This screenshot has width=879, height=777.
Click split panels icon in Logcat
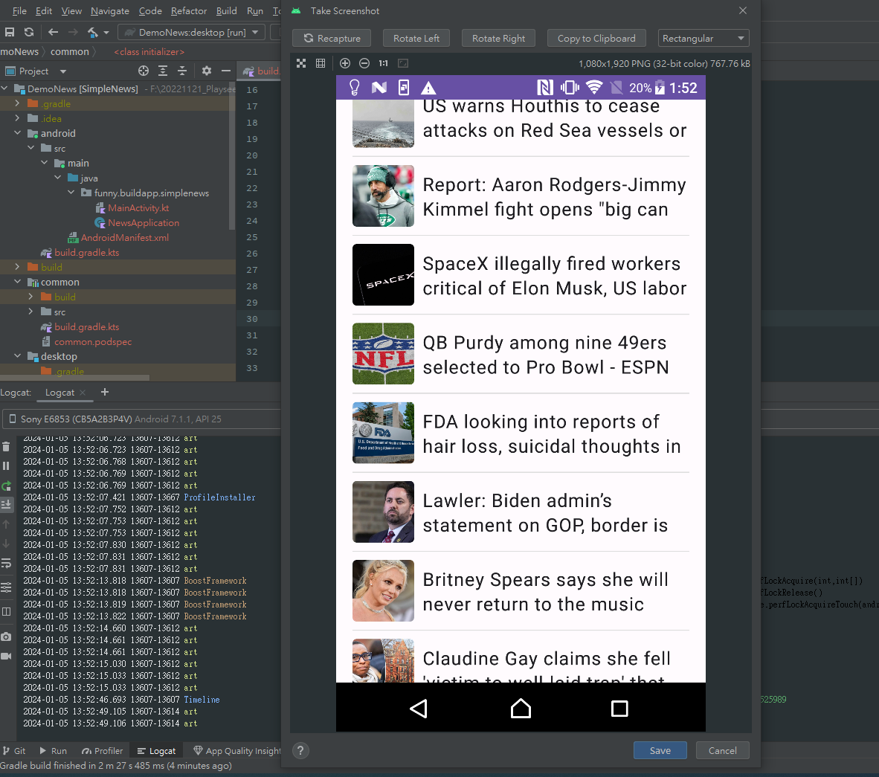click(6, 612)
